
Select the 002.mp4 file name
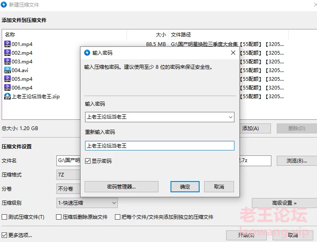(22, 53)
